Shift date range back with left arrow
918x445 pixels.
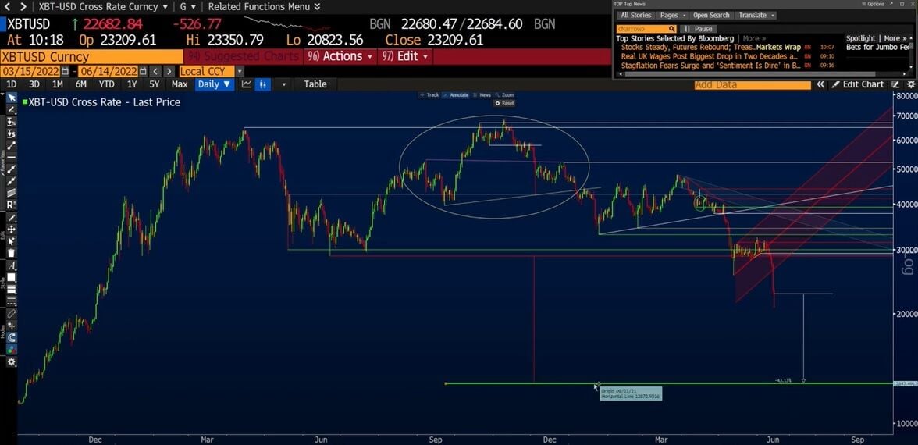tap(155, 71)
